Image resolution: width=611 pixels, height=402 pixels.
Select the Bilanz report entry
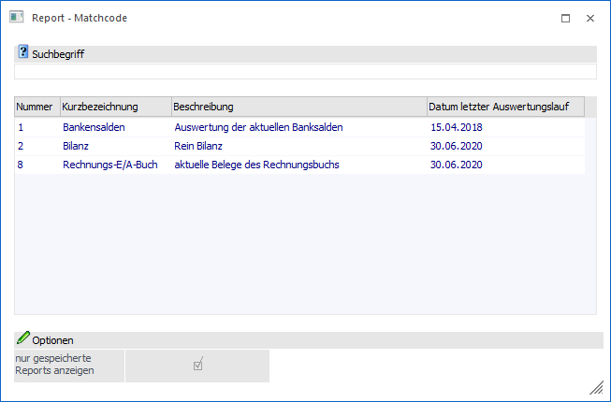[x=77, y=146]
